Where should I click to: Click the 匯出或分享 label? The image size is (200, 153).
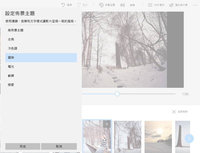181,5
